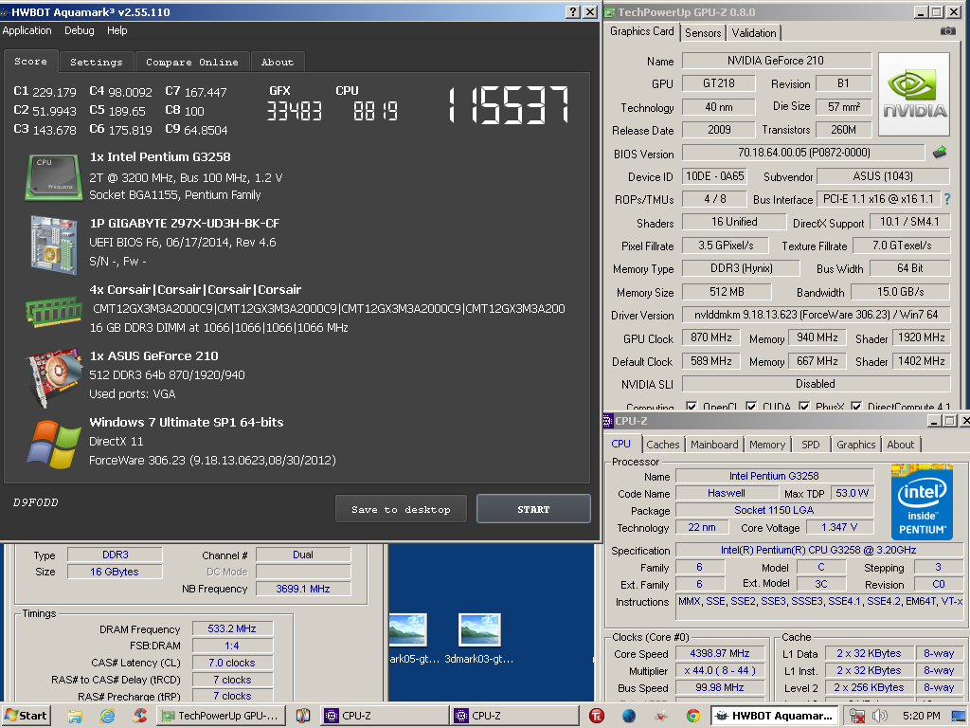Click the D9F0DD code in Aquamark
This screenshot has height=728, width=970.
(x=35, y=502)
